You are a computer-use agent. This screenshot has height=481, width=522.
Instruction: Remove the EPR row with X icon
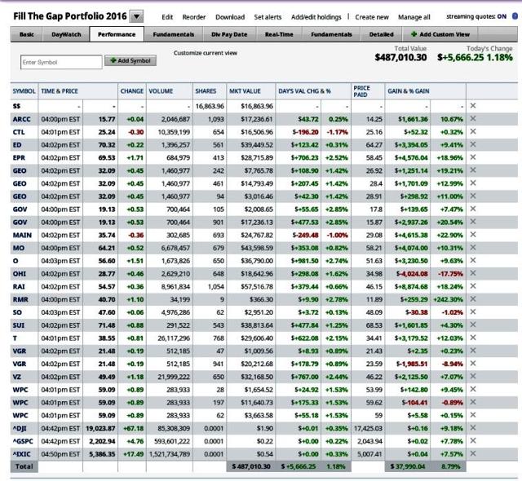tap(473, 157)
